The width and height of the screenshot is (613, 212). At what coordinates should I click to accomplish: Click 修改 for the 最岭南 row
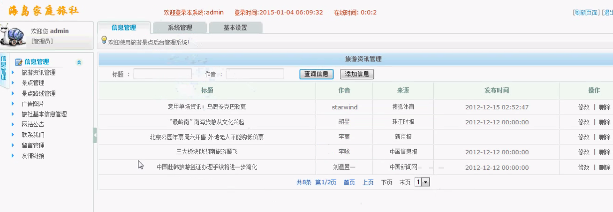(x=583, y=122)
